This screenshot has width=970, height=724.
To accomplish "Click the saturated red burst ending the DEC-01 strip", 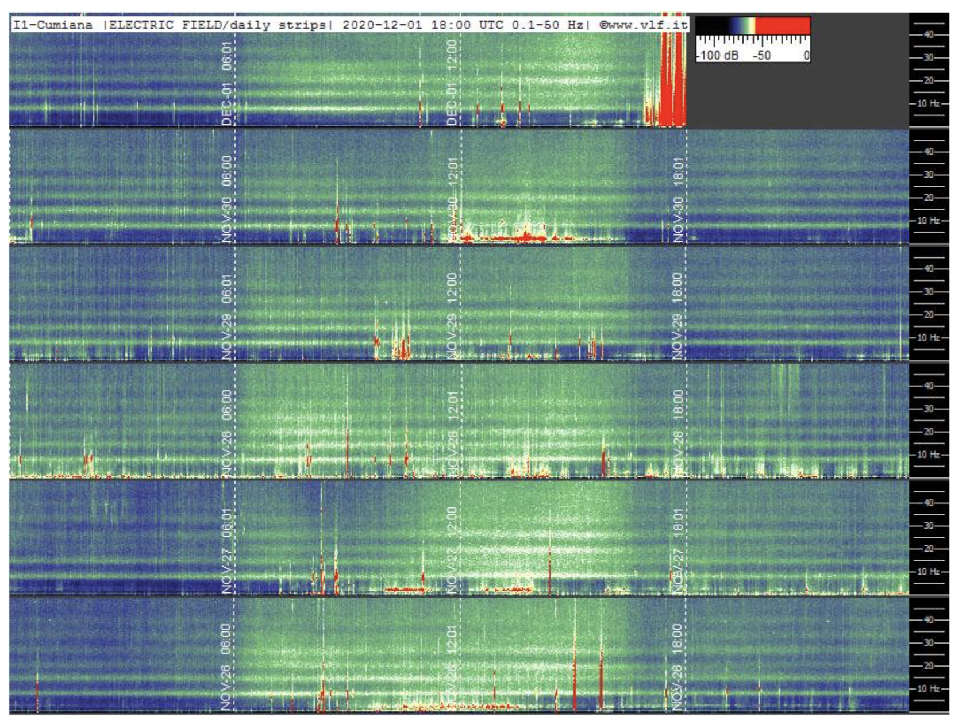I will [x=672, y=80].
